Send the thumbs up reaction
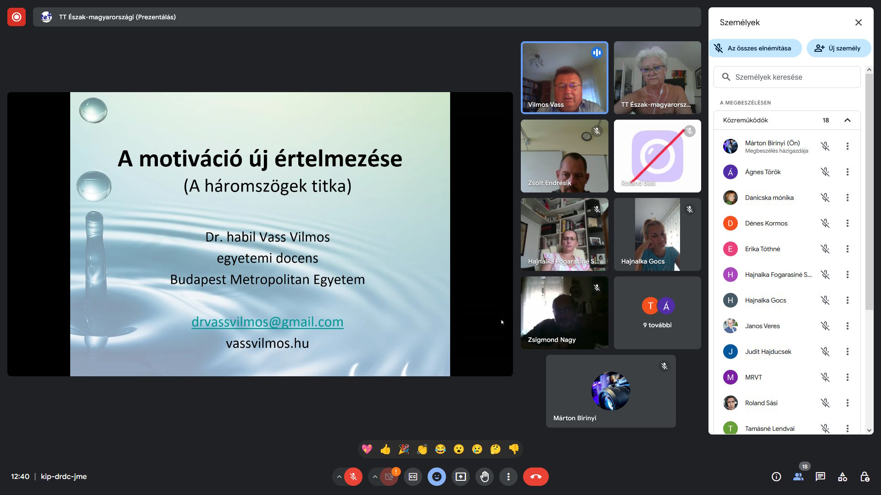 point(385,449)
